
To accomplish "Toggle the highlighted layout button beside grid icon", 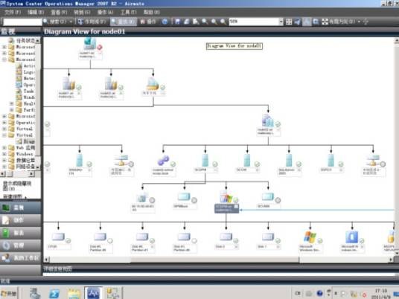I will coord(307,22).
